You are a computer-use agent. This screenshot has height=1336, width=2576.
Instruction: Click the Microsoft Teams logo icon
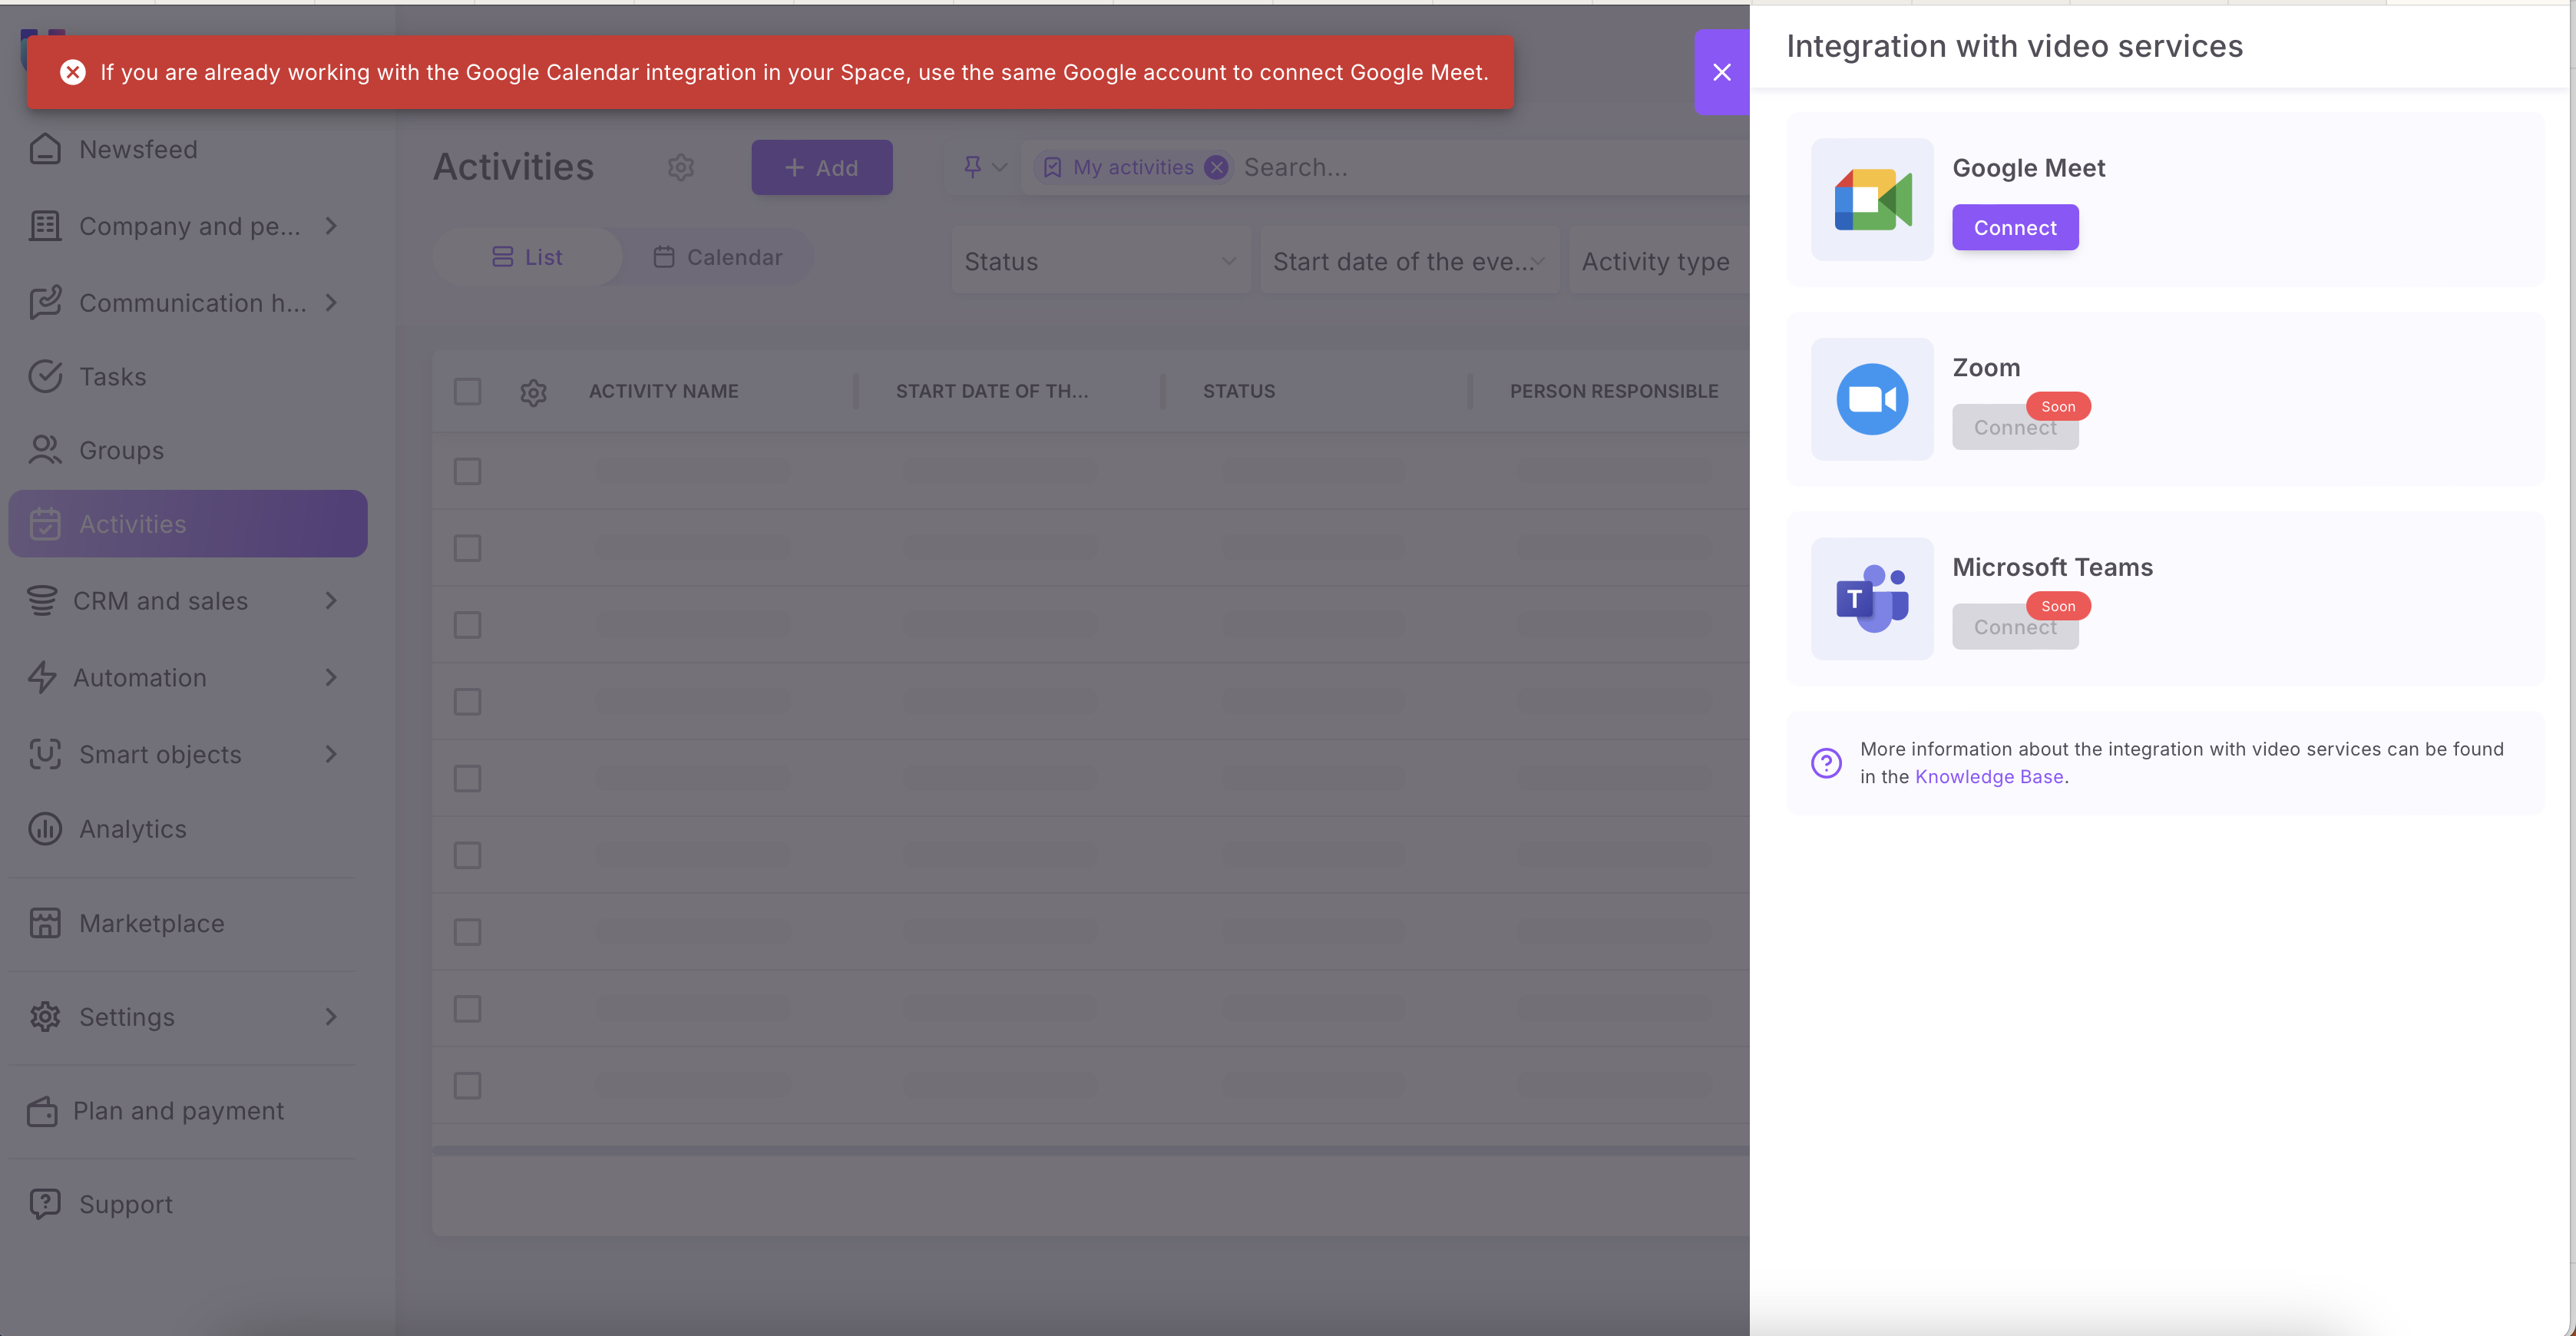pos(1872,599)
